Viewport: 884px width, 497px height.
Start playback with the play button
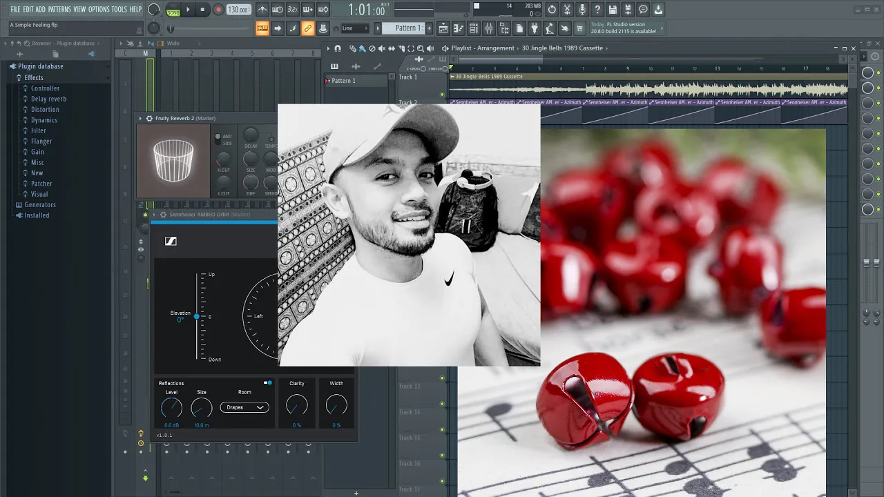(x=188, y=10)
